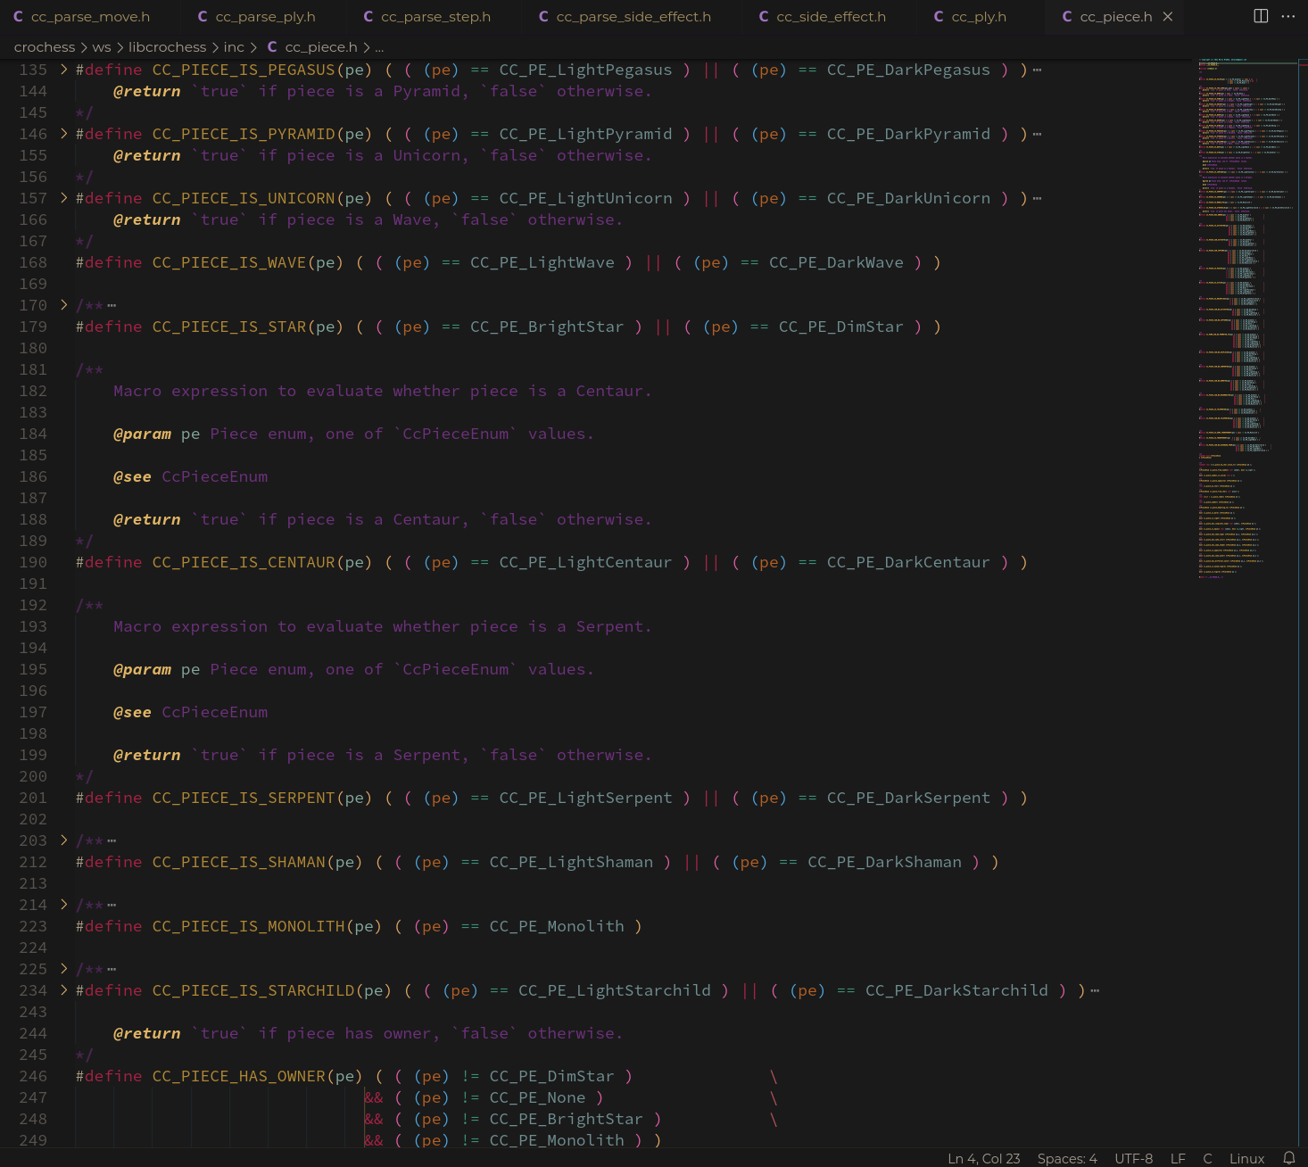Screen dimensions: 1308x1167
Task: Expand folded comment at line 203
Action: pos(63,840)
